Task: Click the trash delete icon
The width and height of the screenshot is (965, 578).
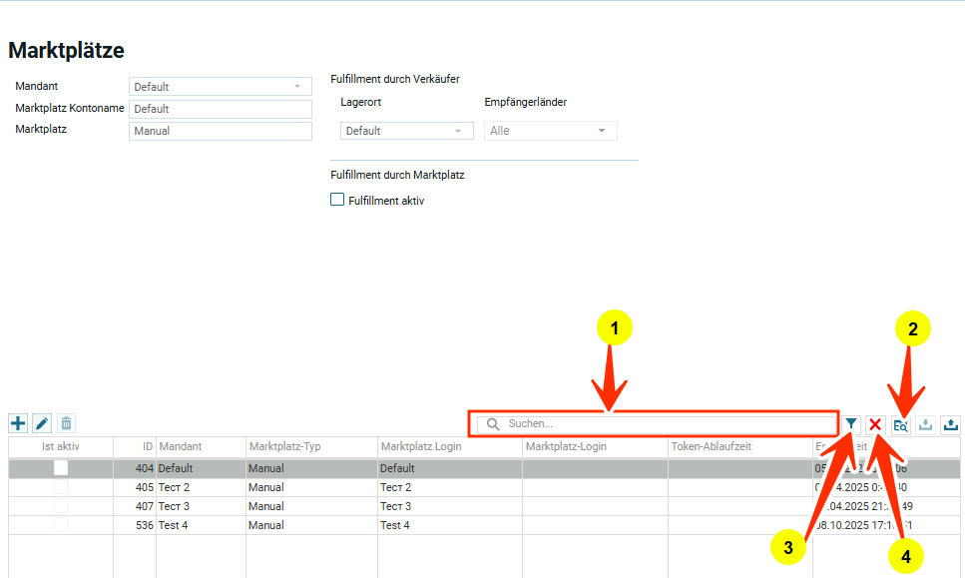Action: pos(66,424)
